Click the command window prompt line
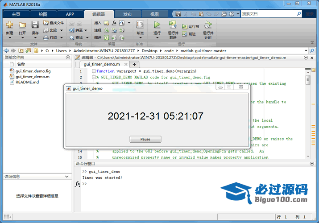 pos(84,184)
